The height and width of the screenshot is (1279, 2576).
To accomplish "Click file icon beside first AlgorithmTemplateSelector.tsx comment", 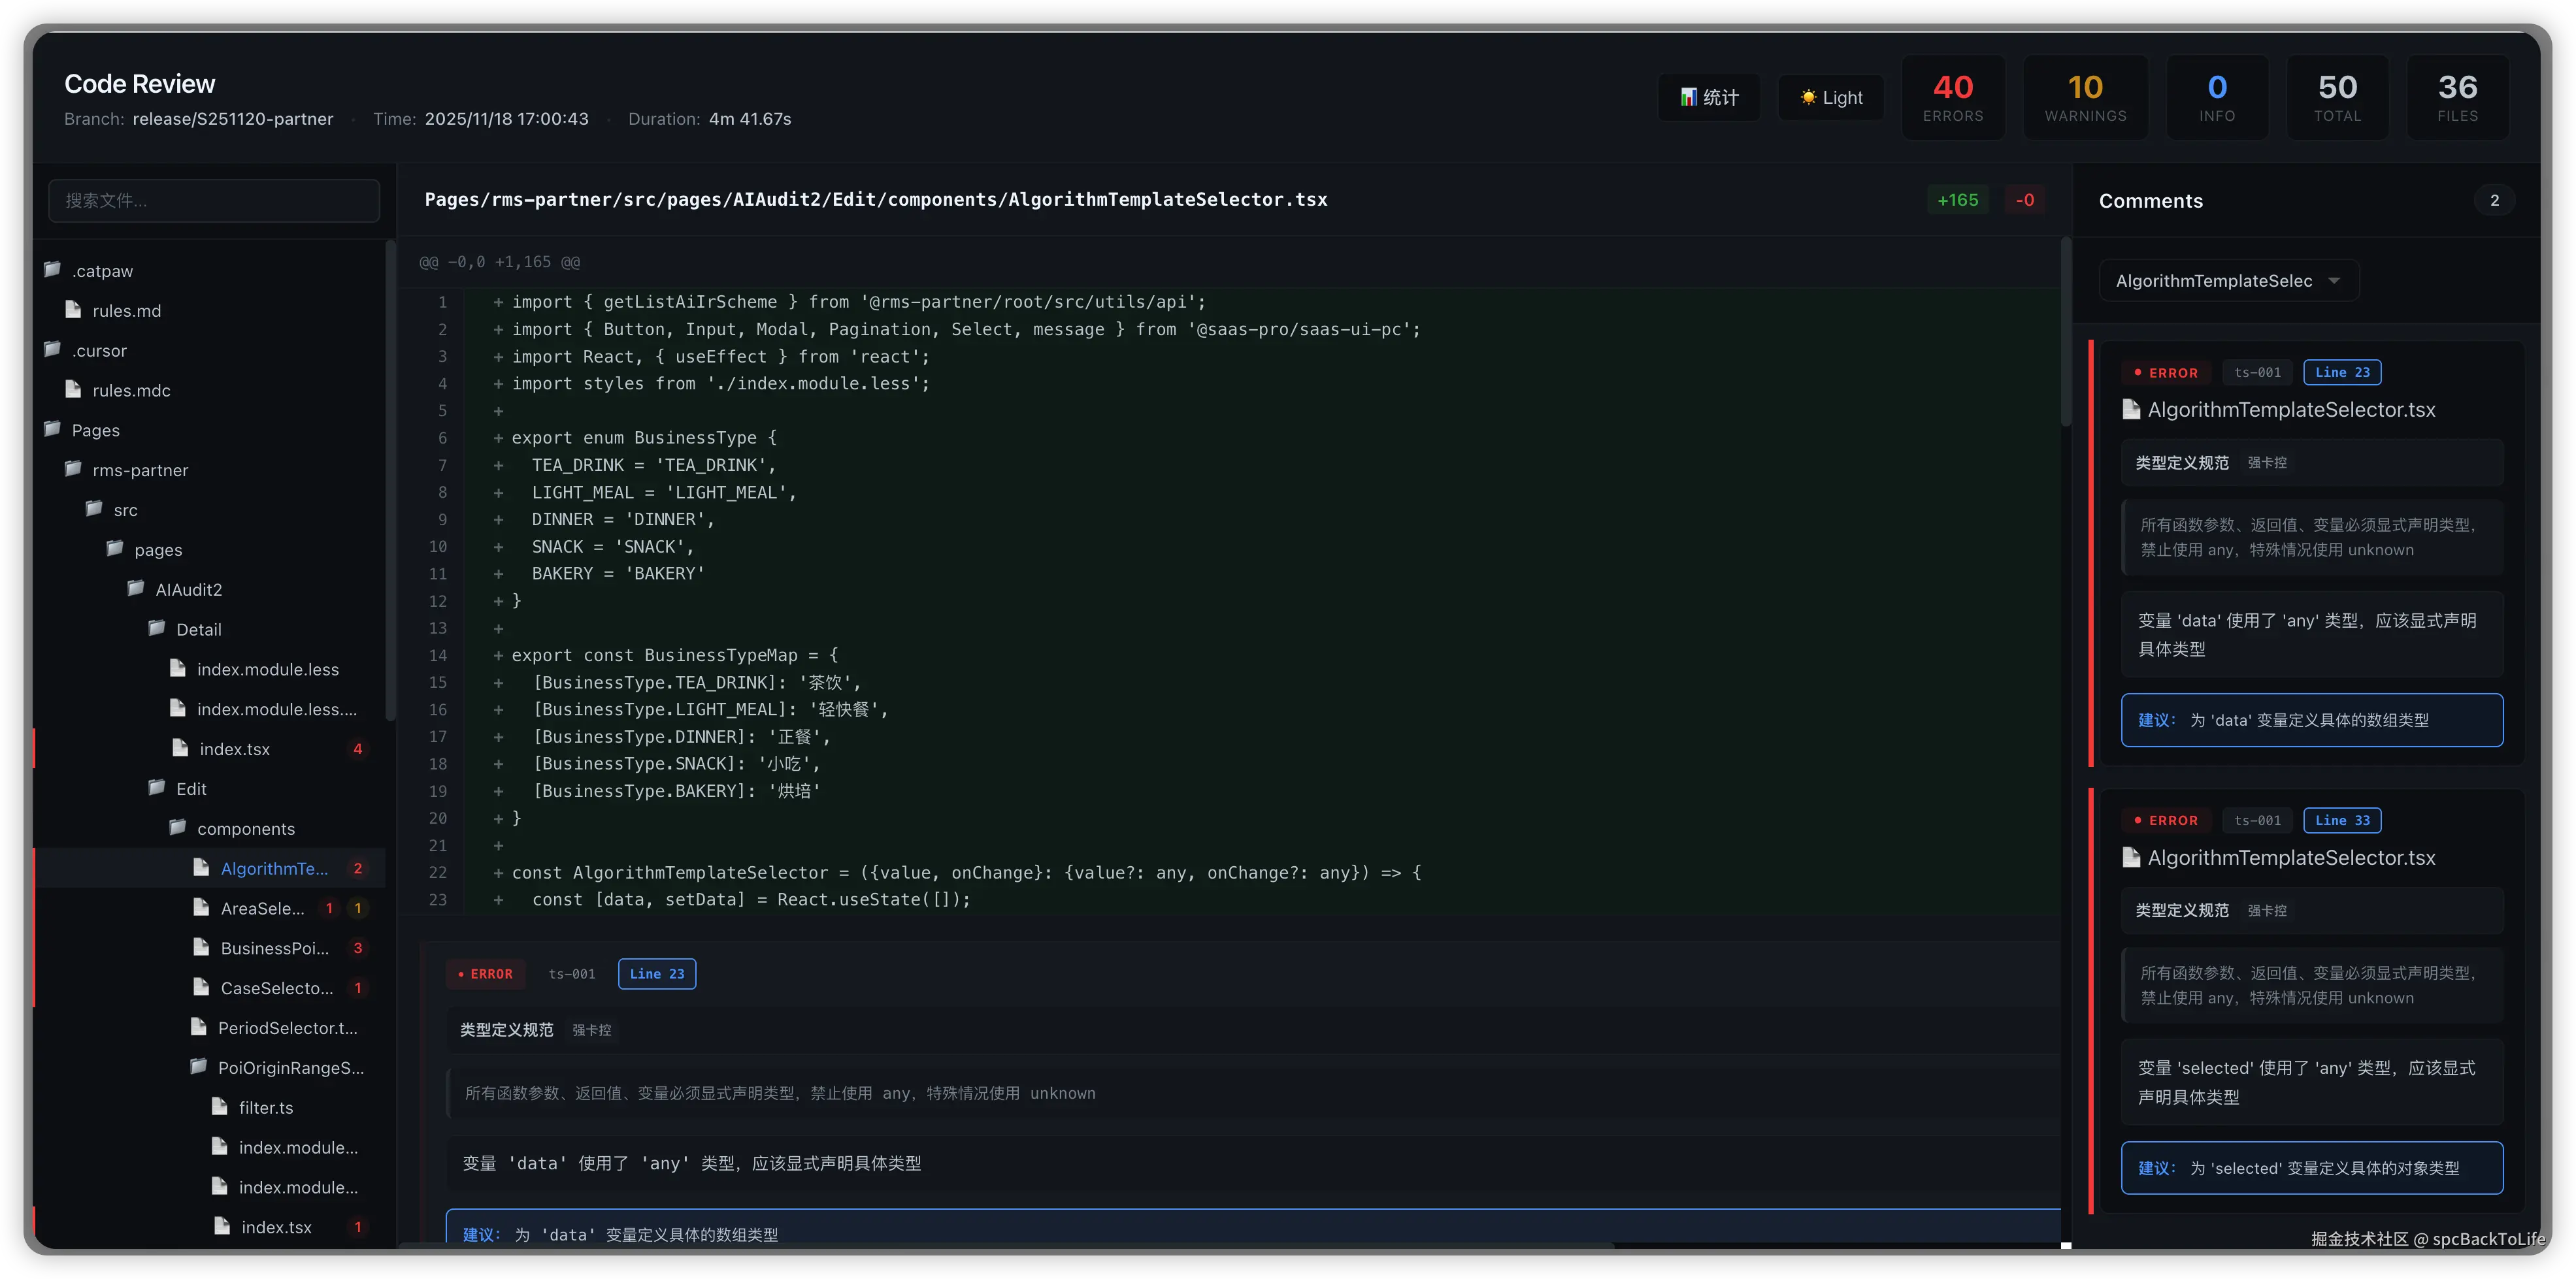I will coord(2131,410).
